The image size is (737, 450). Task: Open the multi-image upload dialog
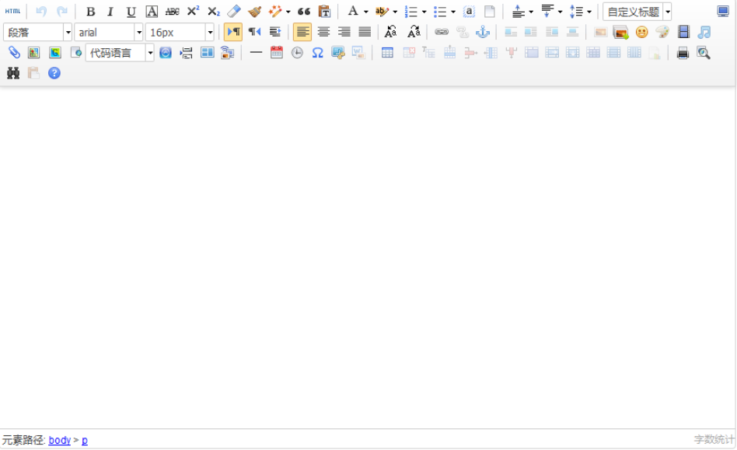[x=620, y=33]
